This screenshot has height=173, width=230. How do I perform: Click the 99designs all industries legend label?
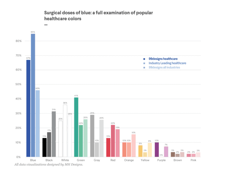pyautogui.click(x=164, y=67)
